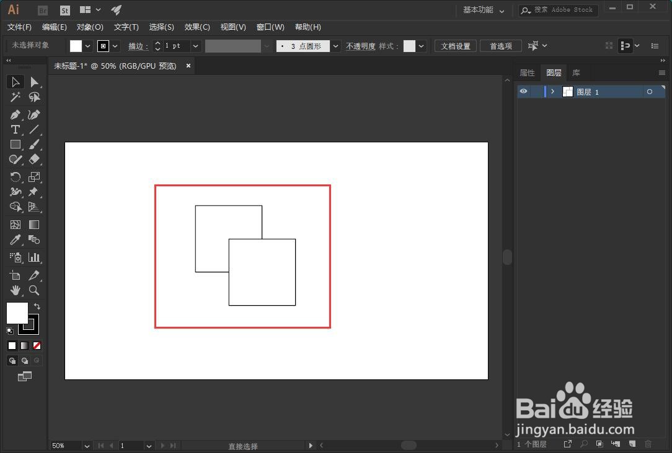Select the Symbol Sprayer tool
672x453 pixels.
pos(15,257)
